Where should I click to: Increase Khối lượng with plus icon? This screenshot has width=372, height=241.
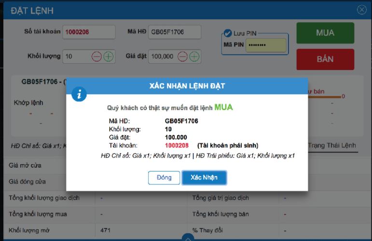[x=109, y=57]
